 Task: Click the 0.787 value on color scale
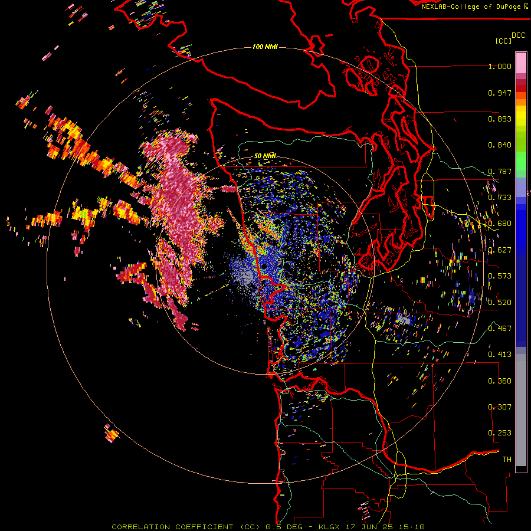[x=500, y=171]
